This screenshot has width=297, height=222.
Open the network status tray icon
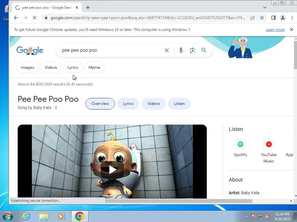(x=261, y=217)
